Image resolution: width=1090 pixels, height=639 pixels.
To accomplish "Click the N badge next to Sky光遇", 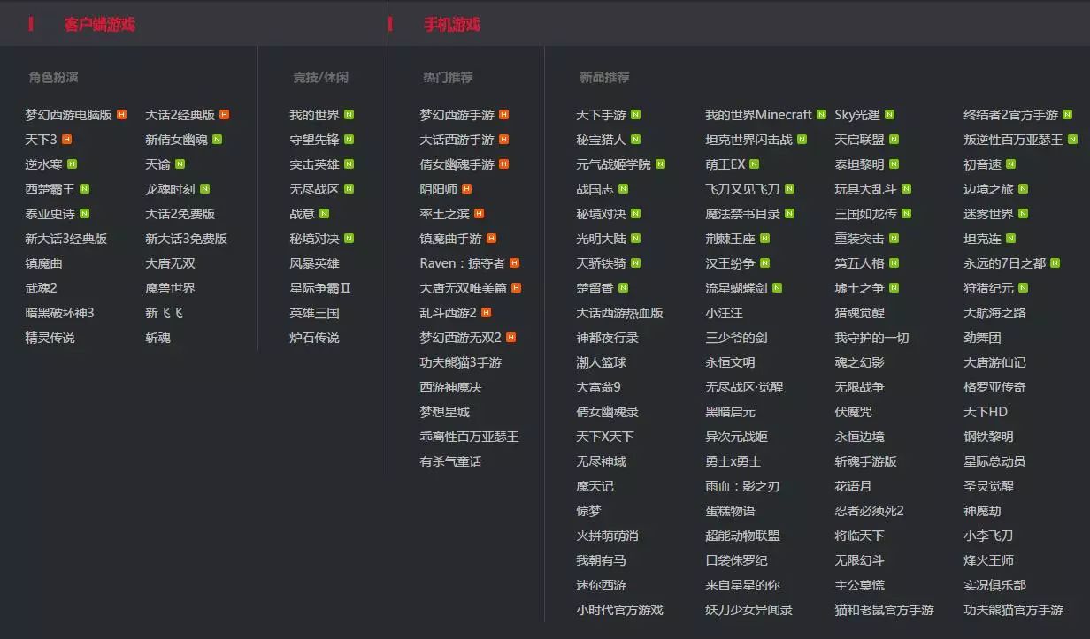I will pyautogui.click(x=890, y=115).
